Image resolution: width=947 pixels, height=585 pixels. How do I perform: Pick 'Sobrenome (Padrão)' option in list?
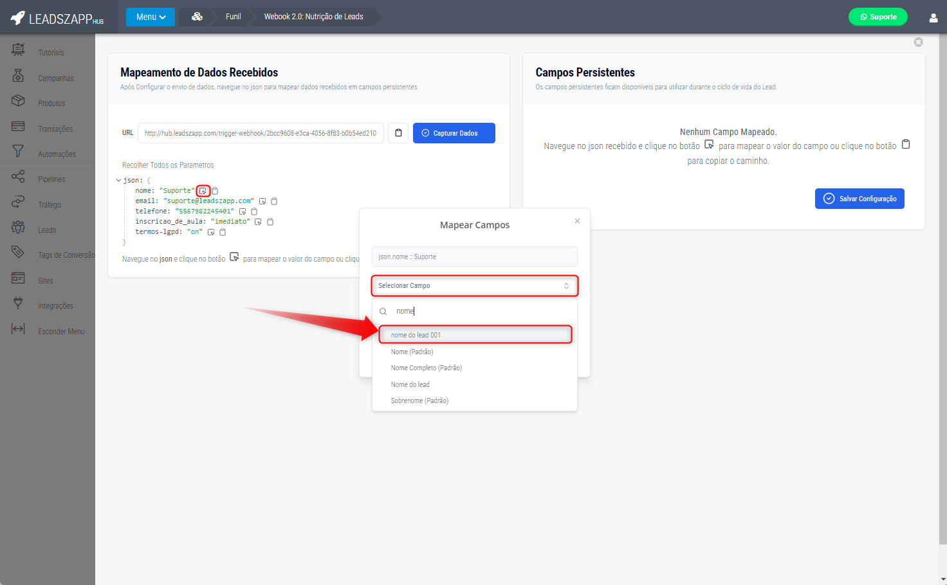click(419, 401)
